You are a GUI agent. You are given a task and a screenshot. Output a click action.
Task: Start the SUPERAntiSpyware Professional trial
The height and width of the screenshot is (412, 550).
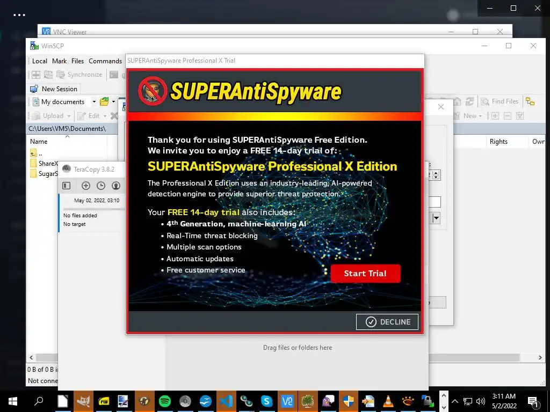click(x=365, y=273)
